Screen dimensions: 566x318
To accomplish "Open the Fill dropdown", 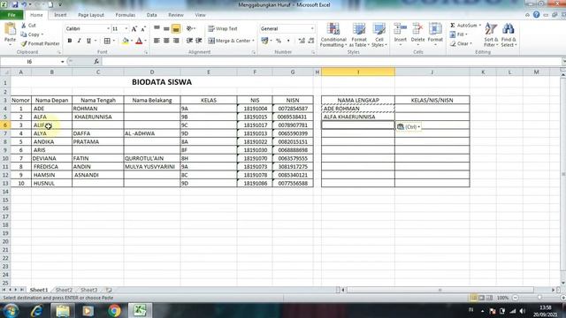I will click(x=458, y=34).
